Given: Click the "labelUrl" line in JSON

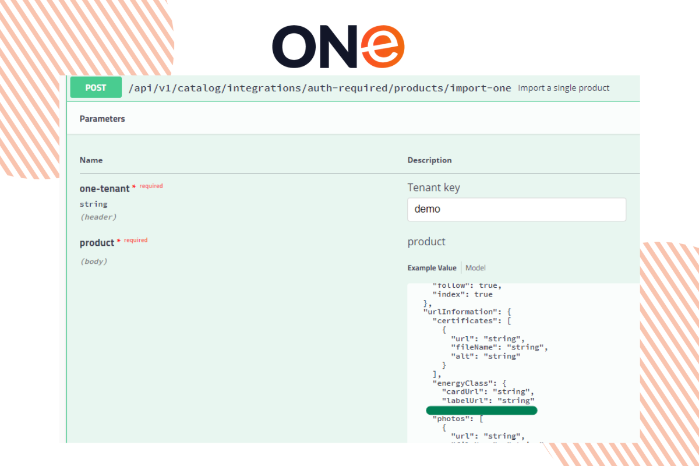Looking at the screenshot, I should coord(488,401).
